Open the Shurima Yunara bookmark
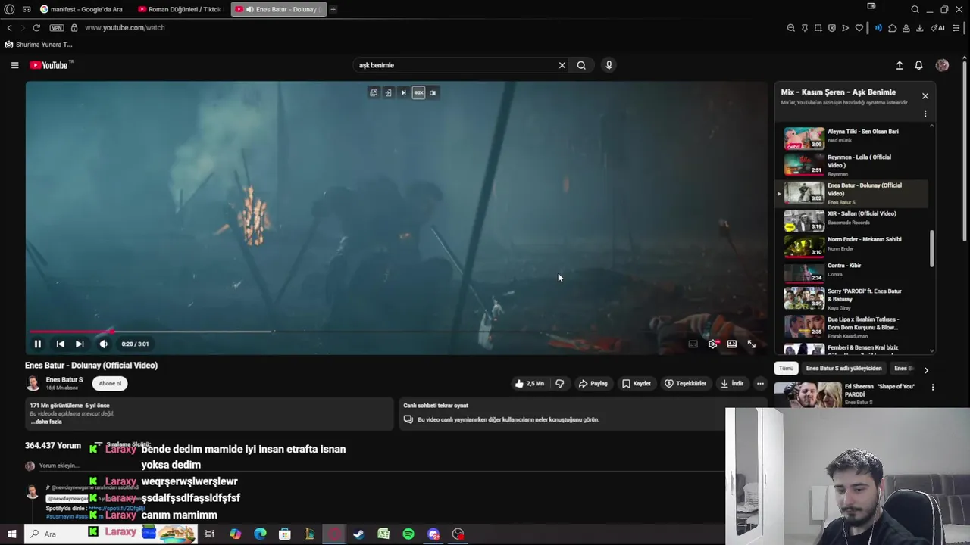The image size is (970, 545). (x=39, y=45)
